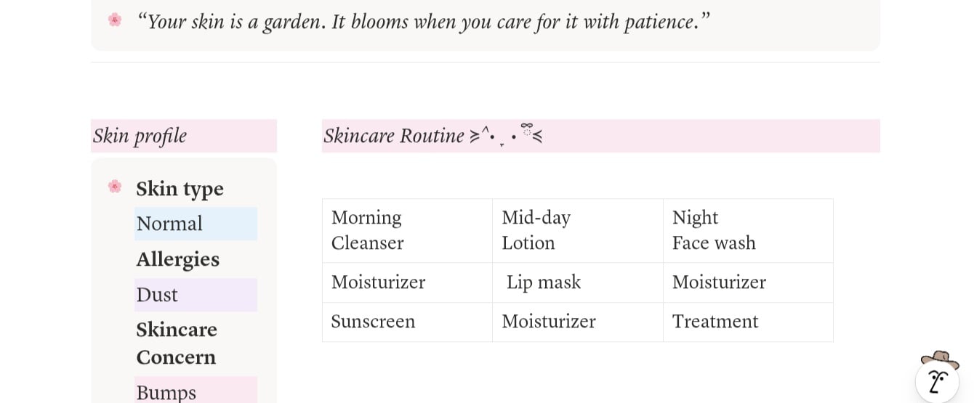The image size is (974, 403).
Task: Click the skin garden quote text
Action: coord(423,22)
